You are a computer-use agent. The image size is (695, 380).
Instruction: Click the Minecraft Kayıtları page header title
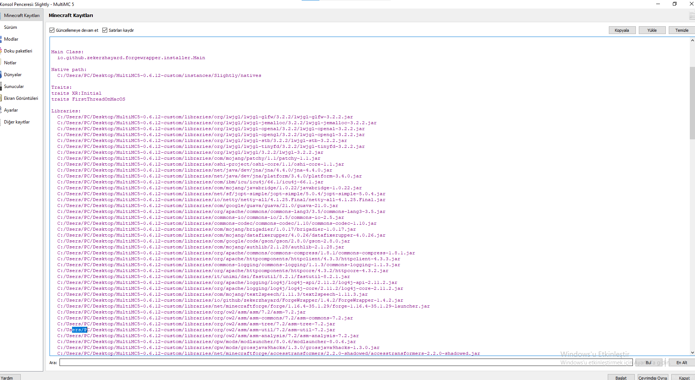coord(71,16)
